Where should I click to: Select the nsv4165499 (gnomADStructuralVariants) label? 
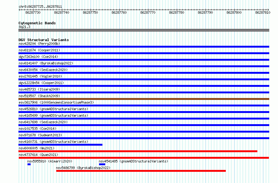[x=53, y=115]
